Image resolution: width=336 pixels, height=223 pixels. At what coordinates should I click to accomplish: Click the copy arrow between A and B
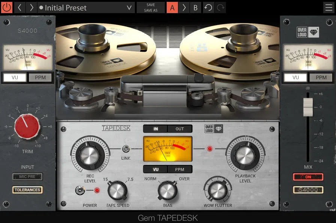coord(184,7)
